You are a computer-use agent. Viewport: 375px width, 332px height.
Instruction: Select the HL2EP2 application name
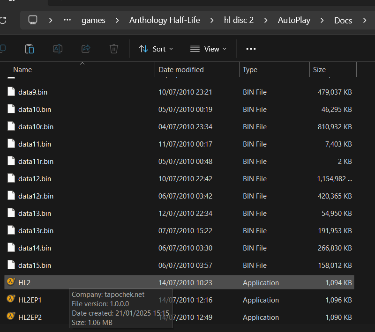[x=30, y=317]
